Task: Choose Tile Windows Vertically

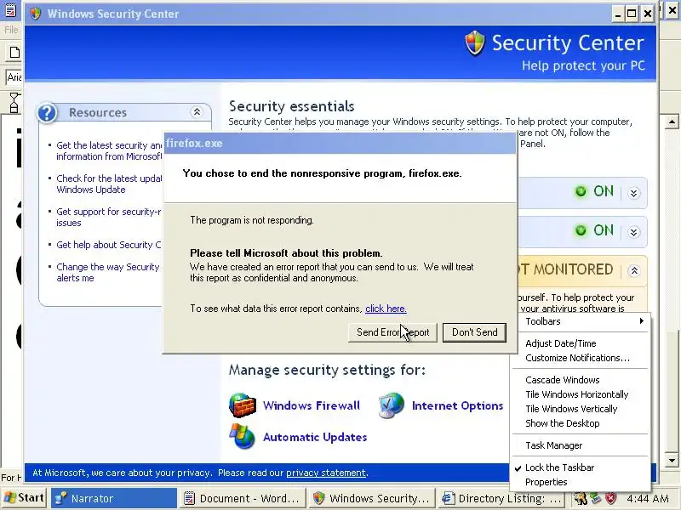Action: [x=581, y=409]
